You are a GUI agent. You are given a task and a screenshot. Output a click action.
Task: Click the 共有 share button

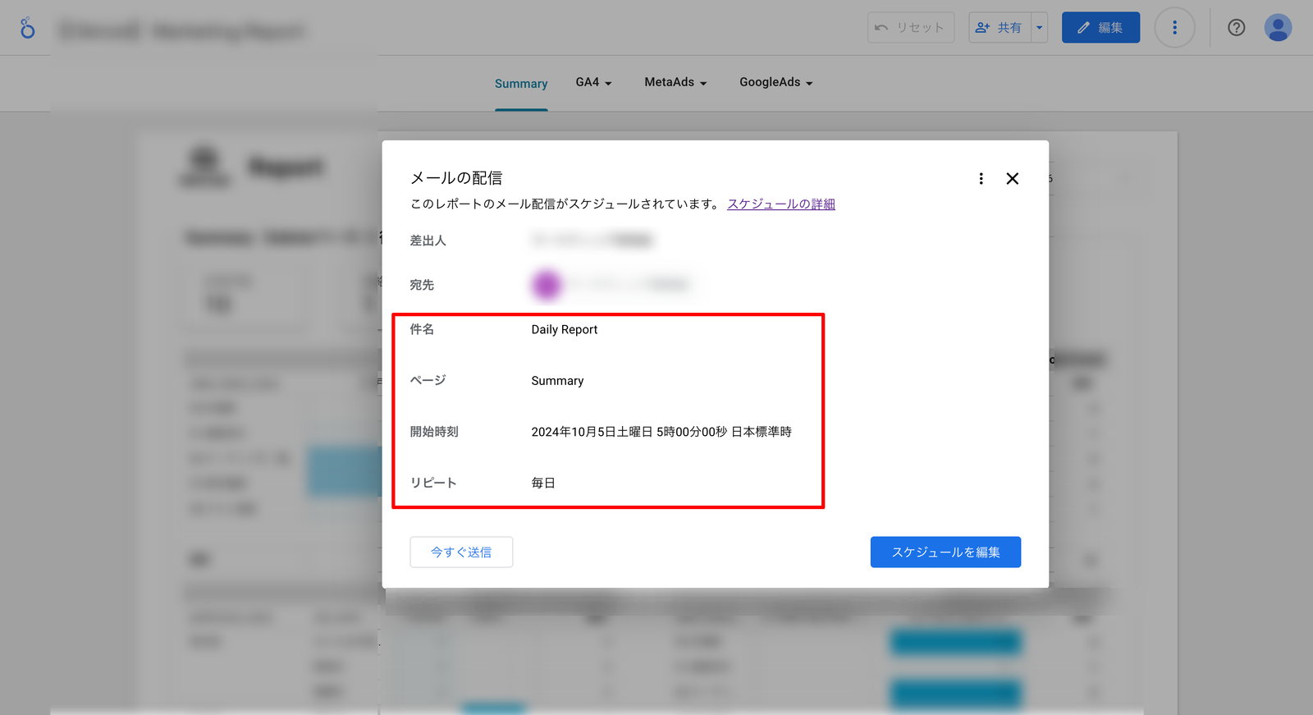(x=1000, y=28)
